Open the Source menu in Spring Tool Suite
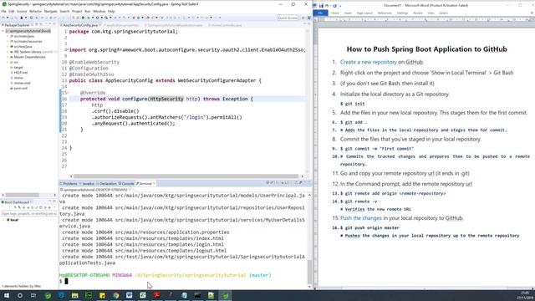This screenshot has width=535, height=301. (22, 11)
